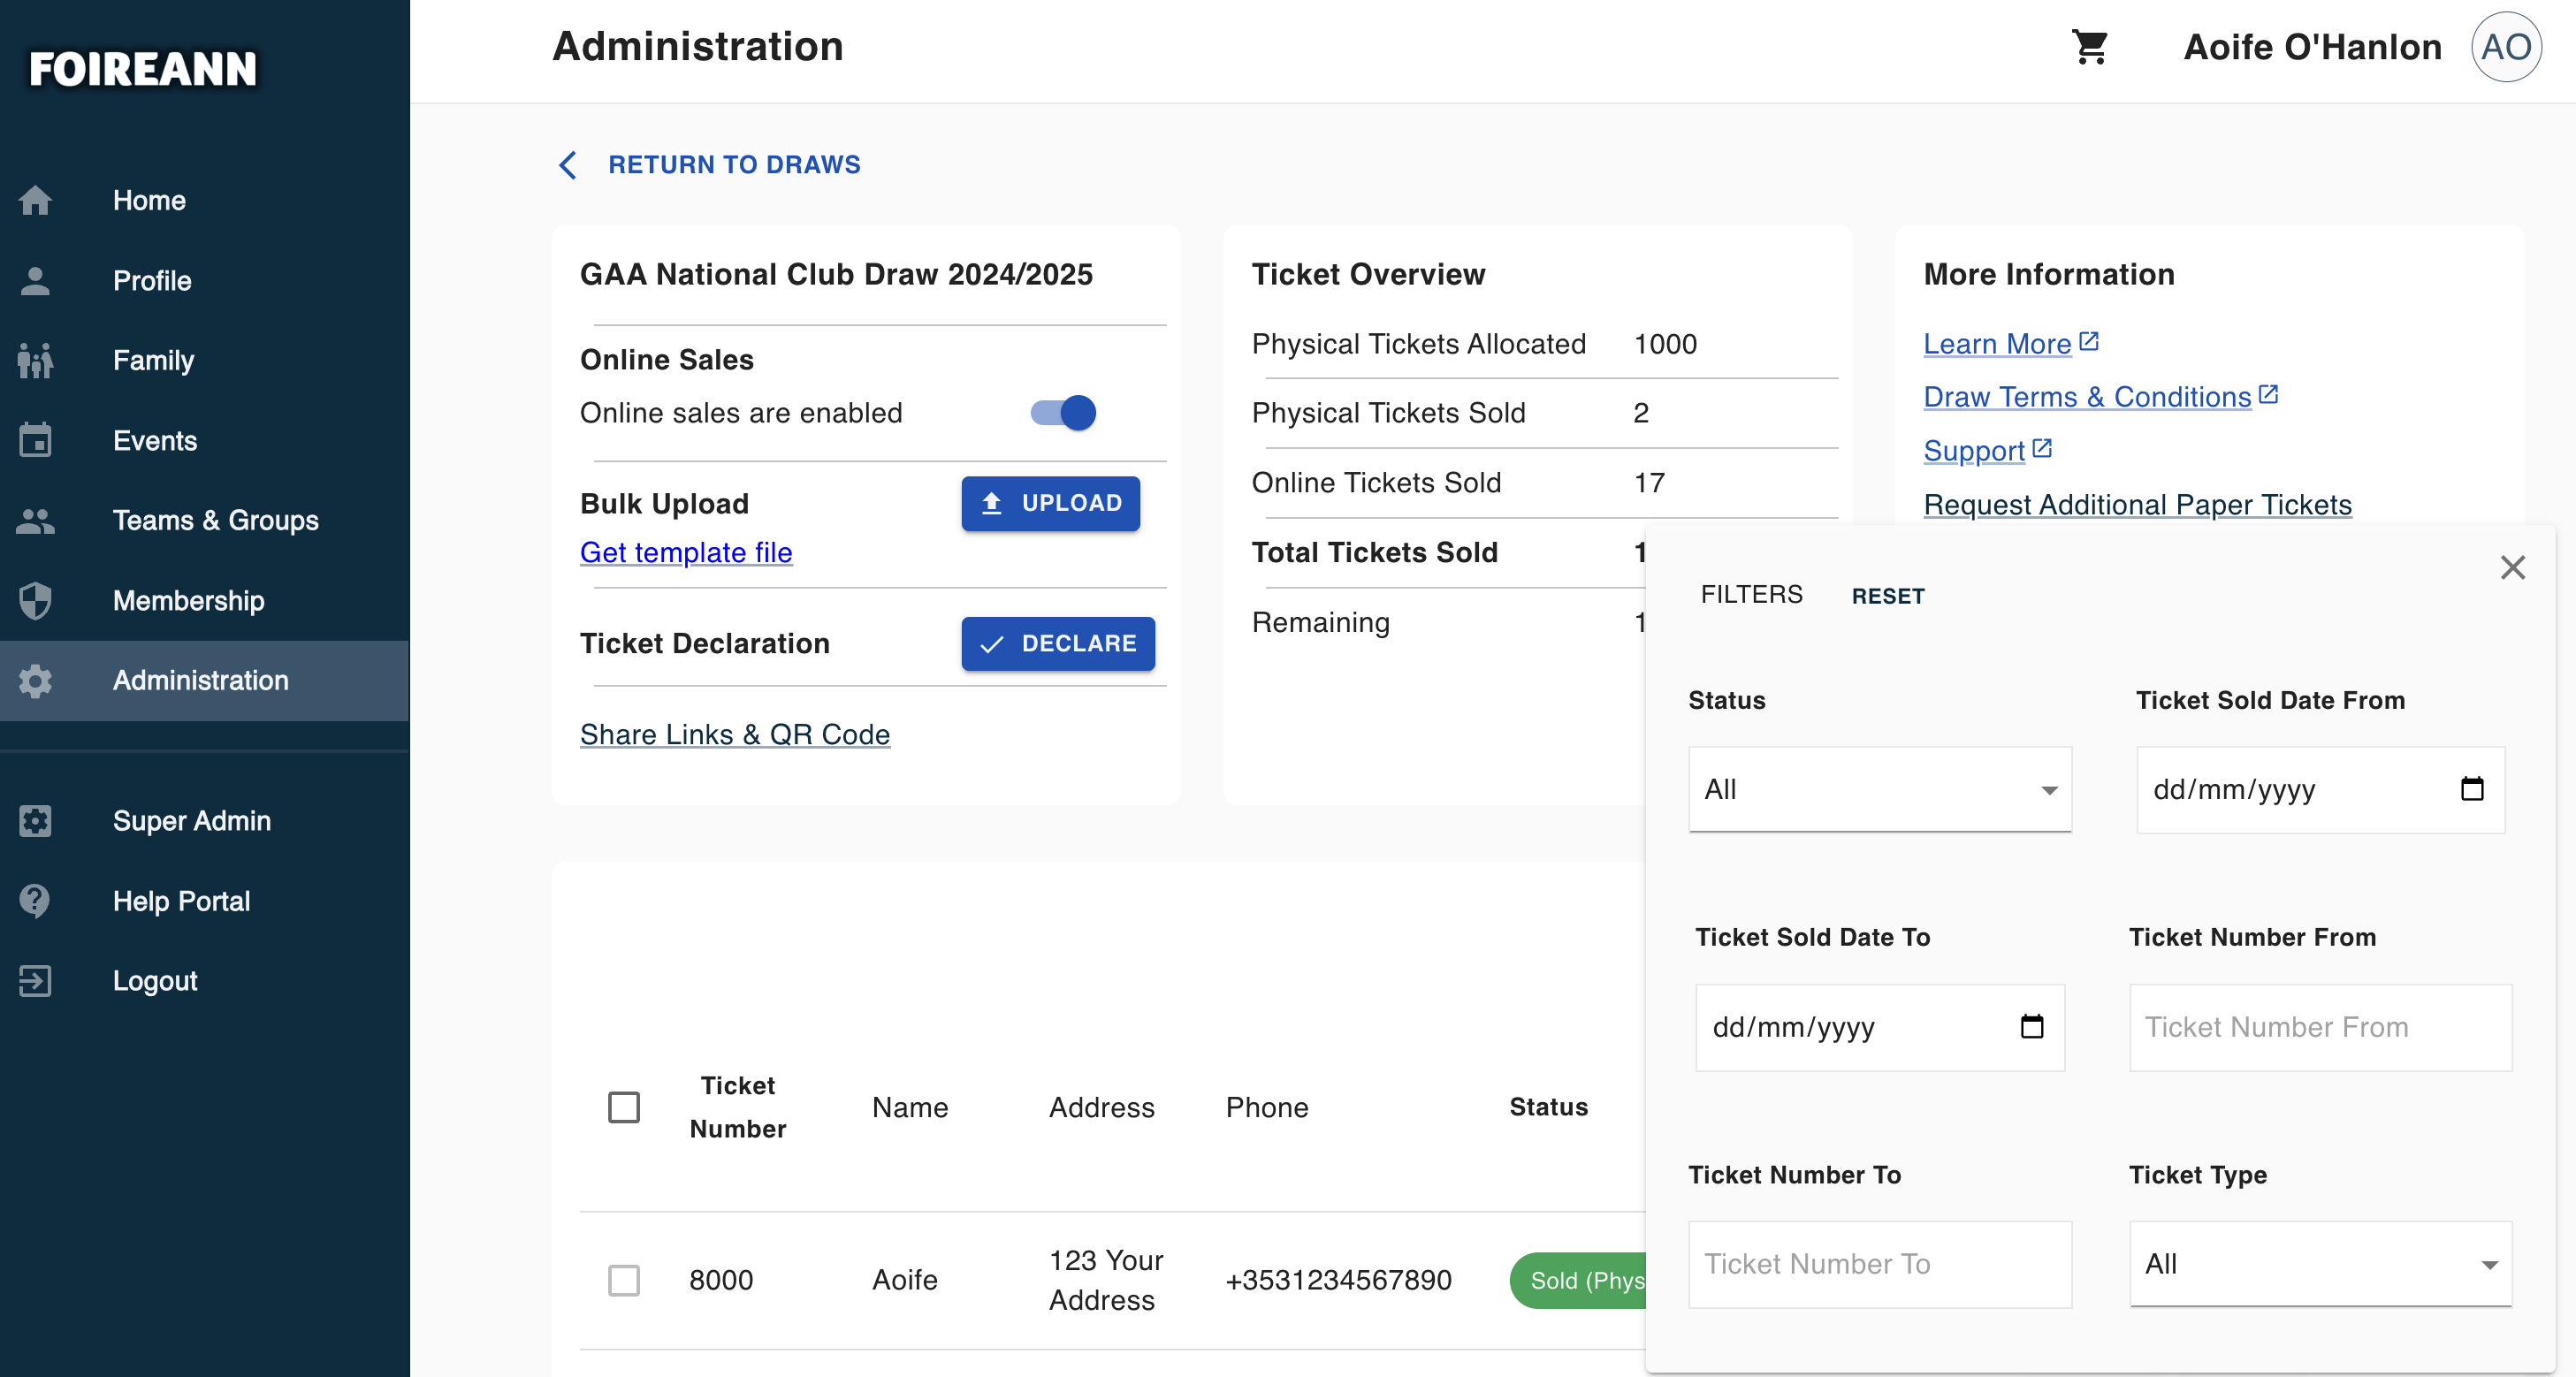Open calendar picker for Ticket Sold Date From

point(2472,788)
